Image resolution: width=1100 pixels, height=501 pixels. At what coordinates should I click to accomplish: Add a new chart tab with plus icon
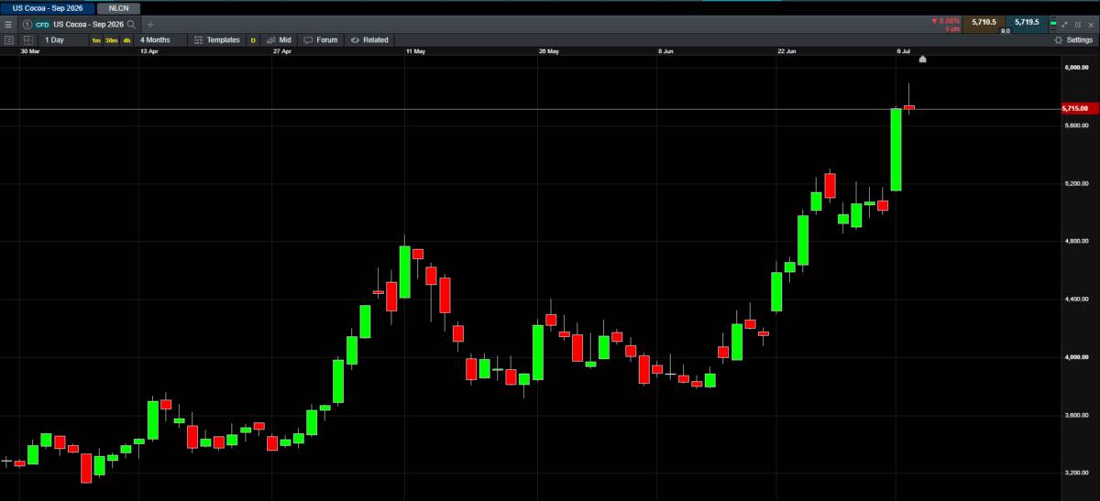150,25
